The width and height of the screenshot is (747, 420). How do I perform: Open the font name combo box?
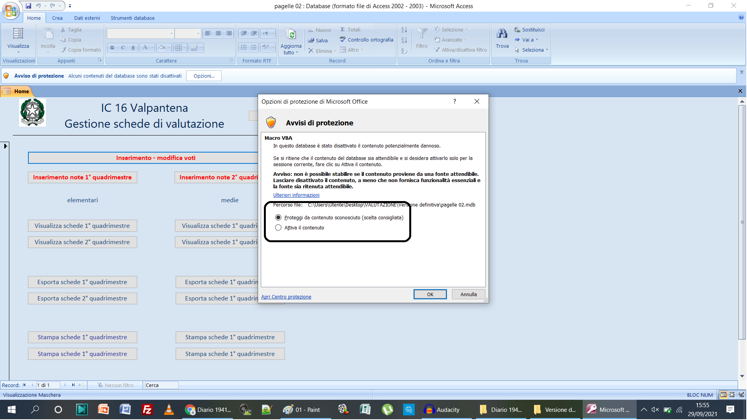(x=140, y=33)
